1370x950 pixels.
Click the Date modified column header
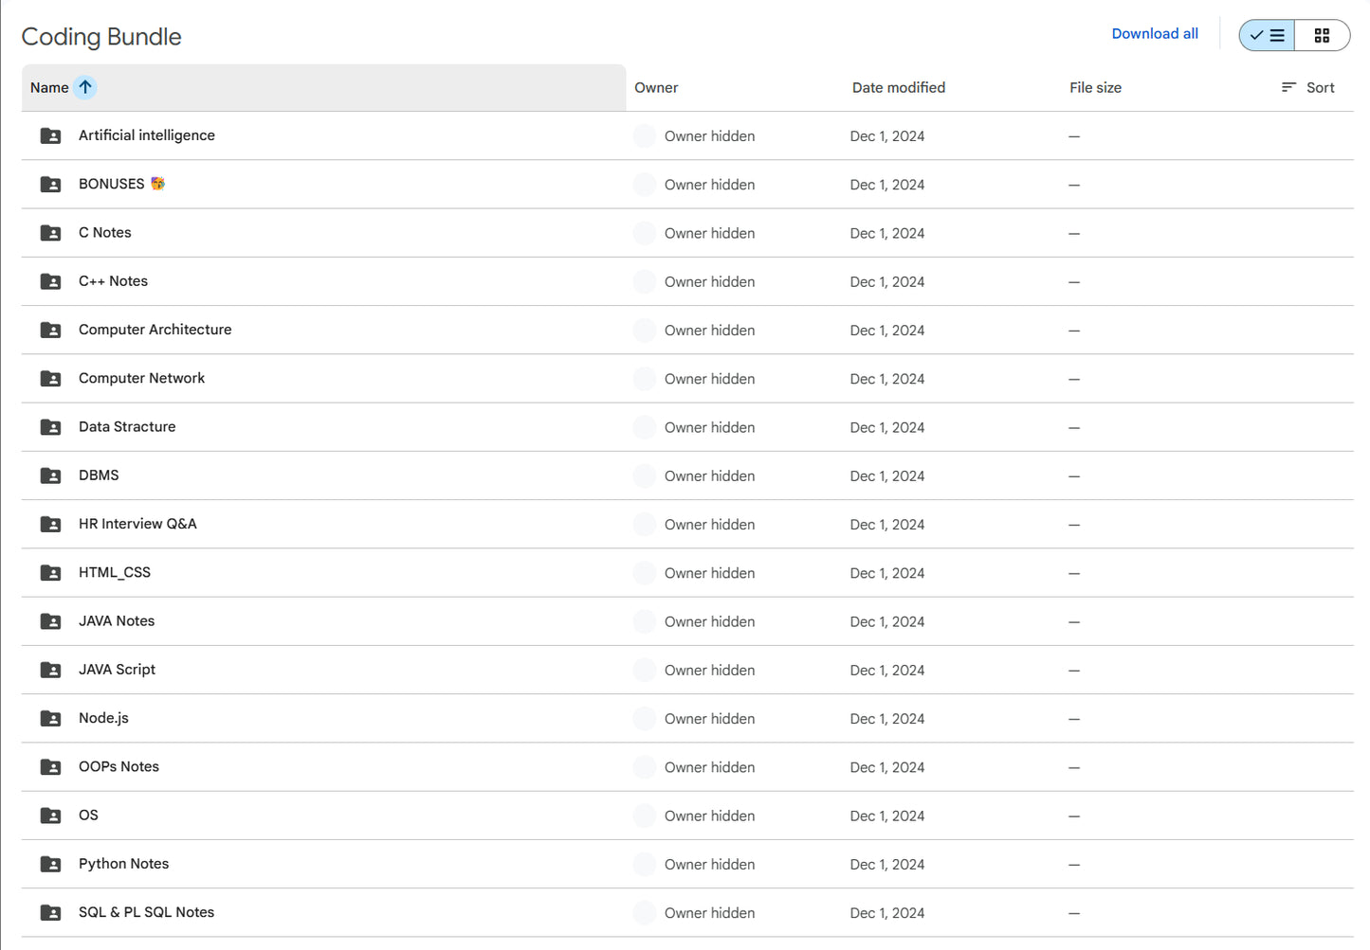(x=898, y=88)
